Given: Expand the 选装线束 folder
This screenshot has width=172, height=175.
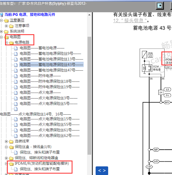Looking at the screenshot, I should [x=6, y=142].
